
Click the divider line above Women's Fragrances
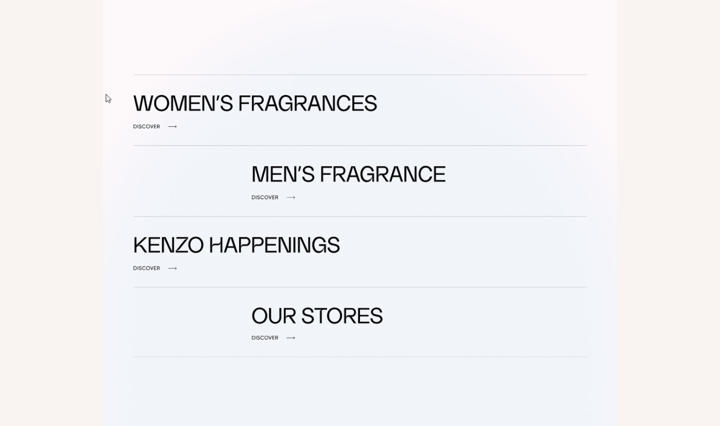pos(360,75)
